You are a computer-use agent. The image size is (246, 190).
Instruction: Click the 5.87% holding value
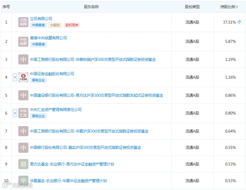click(231, 41)
